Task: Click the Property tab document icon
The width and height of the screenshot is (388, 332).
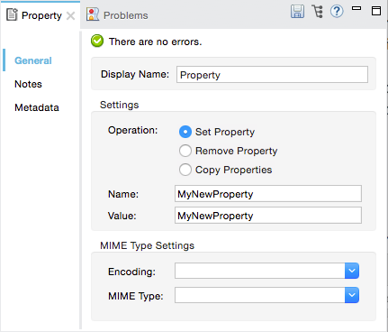Action: point(12,14)
